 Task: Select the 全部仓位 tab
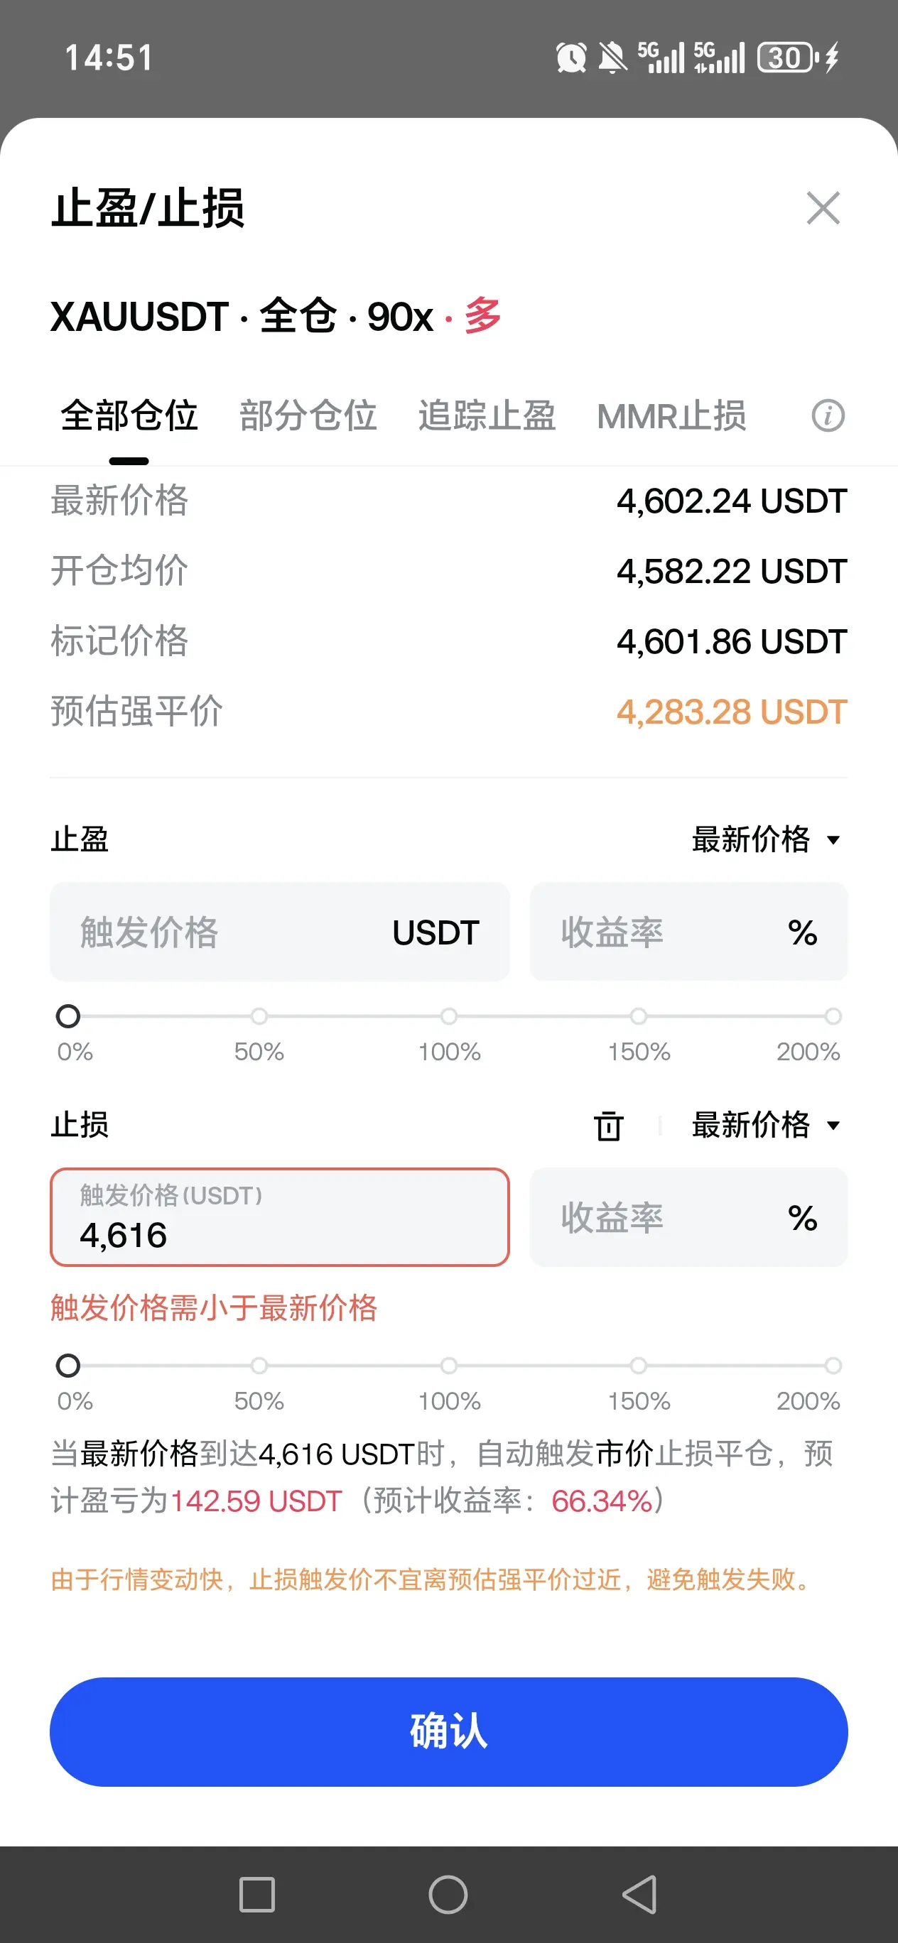click(x=129, y=415)
